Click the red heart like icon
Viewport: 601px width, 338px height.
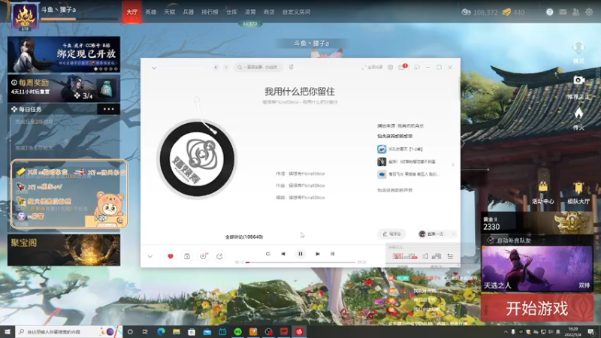tap(171, 256)
